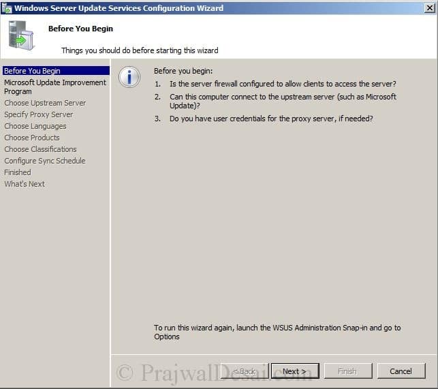Click the proxy server credentials question
The image size is (438, 389).
(271, 119)
